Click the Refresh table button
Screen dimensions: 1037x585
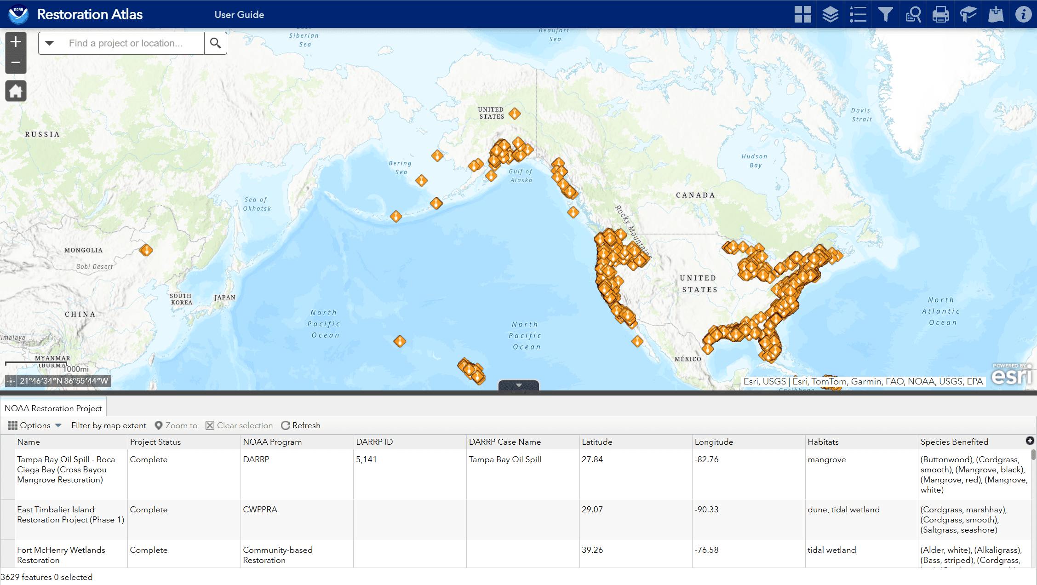tap(301, 425)
